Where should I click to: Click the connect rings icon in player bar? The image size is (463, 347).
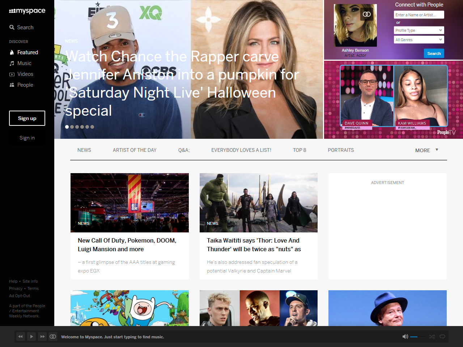coord(53,337)
